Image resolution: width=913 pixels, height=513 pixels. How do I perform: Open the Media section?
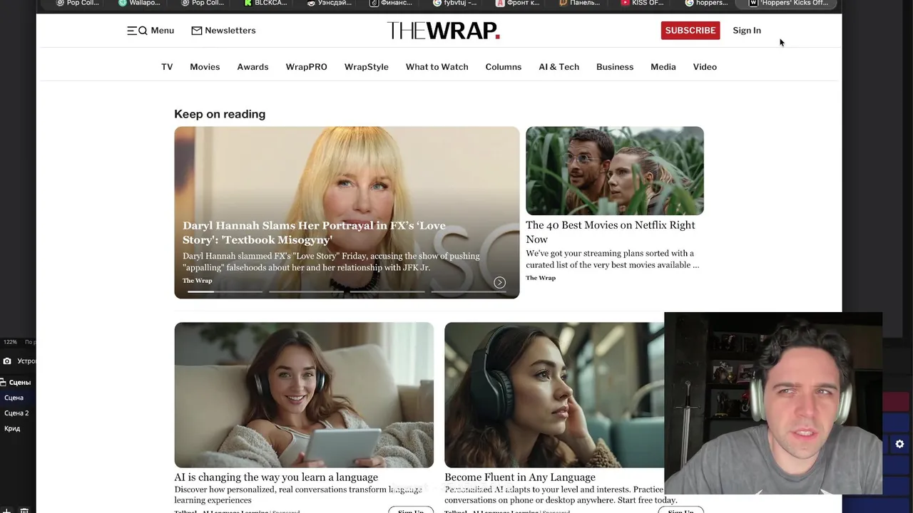663,67
